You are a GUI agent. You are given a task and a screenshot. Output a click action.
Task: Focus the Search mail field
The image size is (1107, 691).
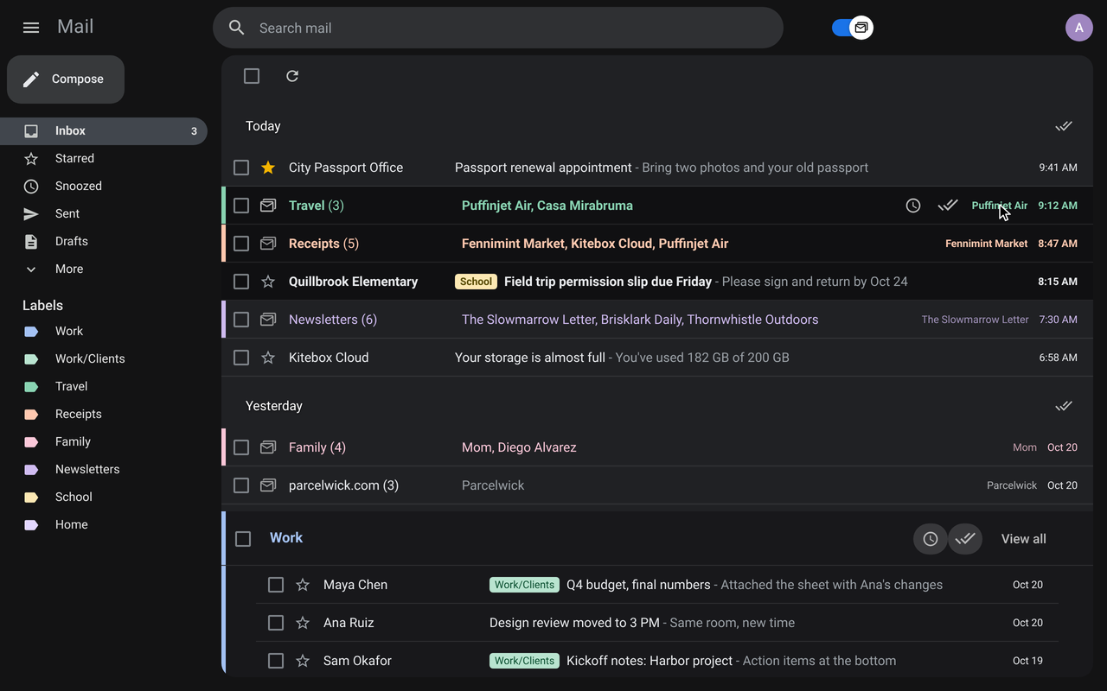pos(498,28)
